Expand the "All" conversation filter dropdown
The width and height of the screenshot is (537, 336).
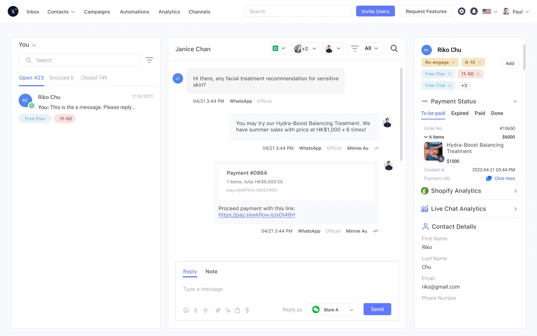coord(371,48)
